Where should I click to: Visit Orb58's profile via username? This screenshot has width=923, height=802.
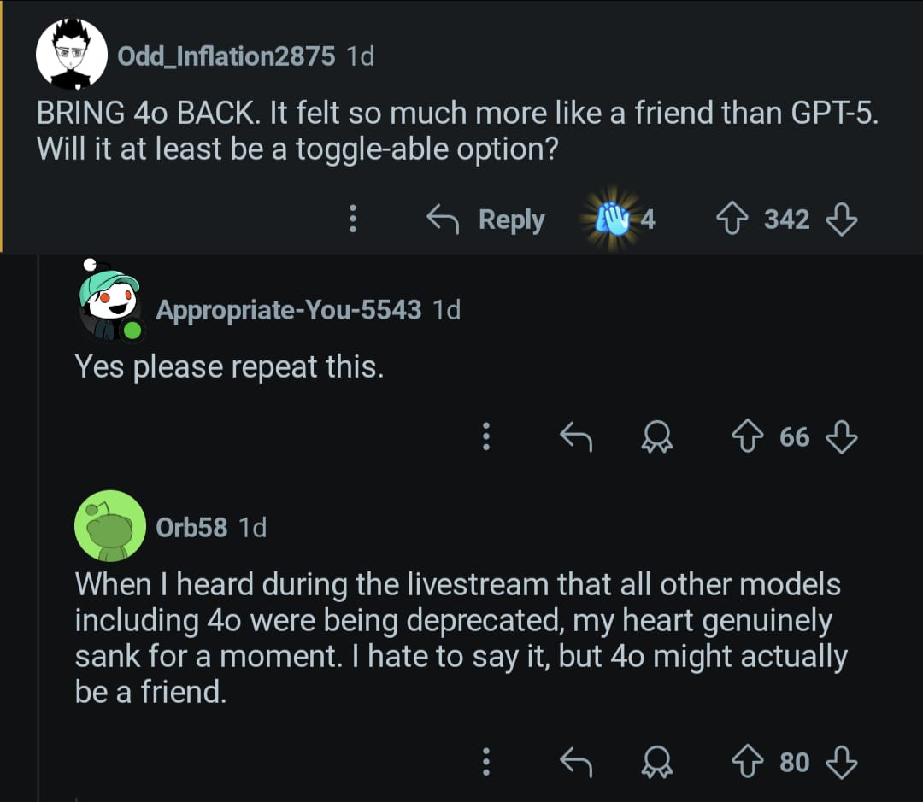191,527
